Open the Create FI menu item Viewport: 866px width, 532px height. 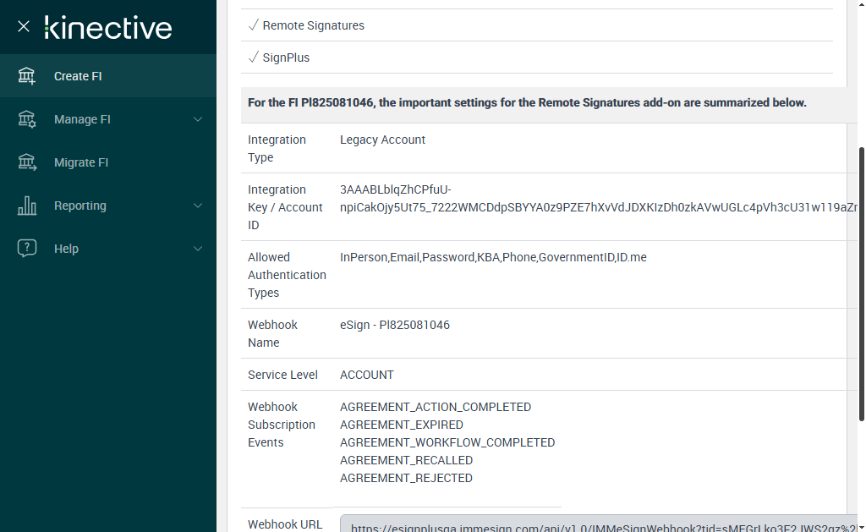tap(78, 76)
